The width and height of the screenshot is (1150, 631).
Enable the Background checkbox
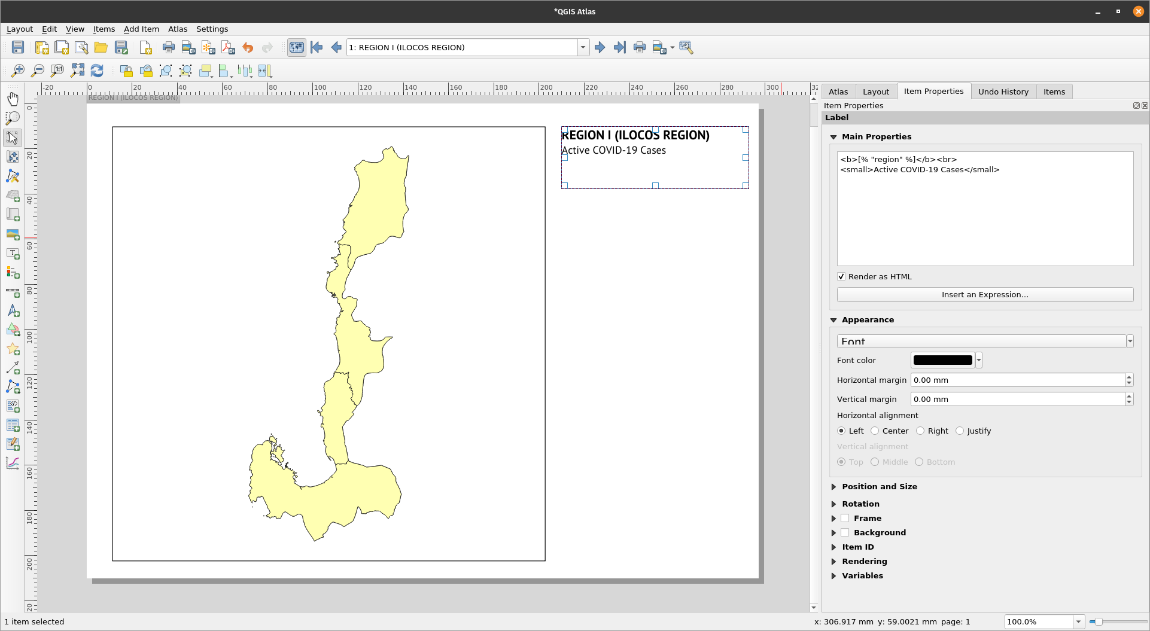[845, 532]
